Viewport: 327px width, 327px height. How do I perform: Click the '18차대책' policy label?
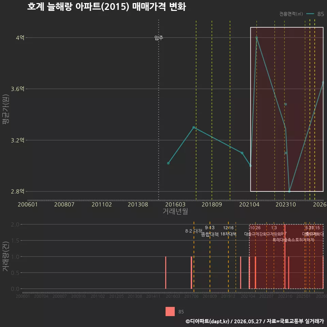(228, 234)
